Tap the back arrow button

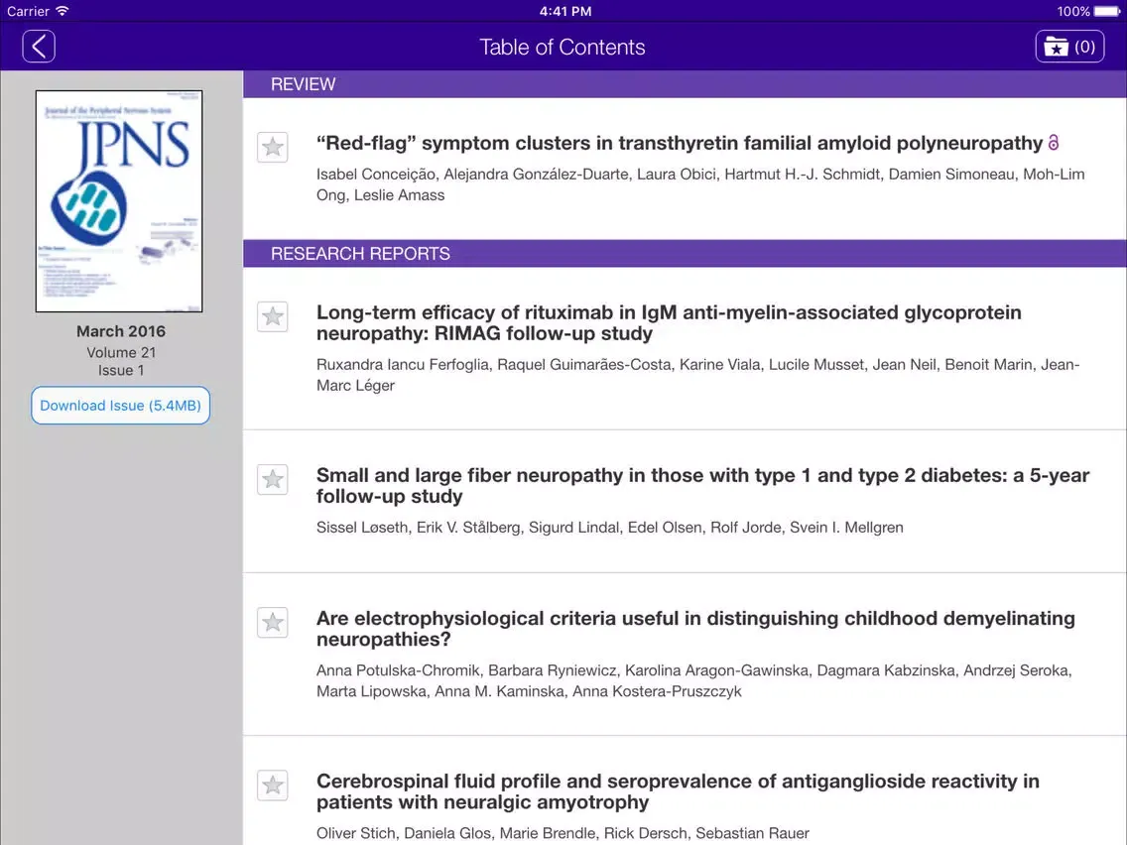pyautogui.click(x=39, y=47)
